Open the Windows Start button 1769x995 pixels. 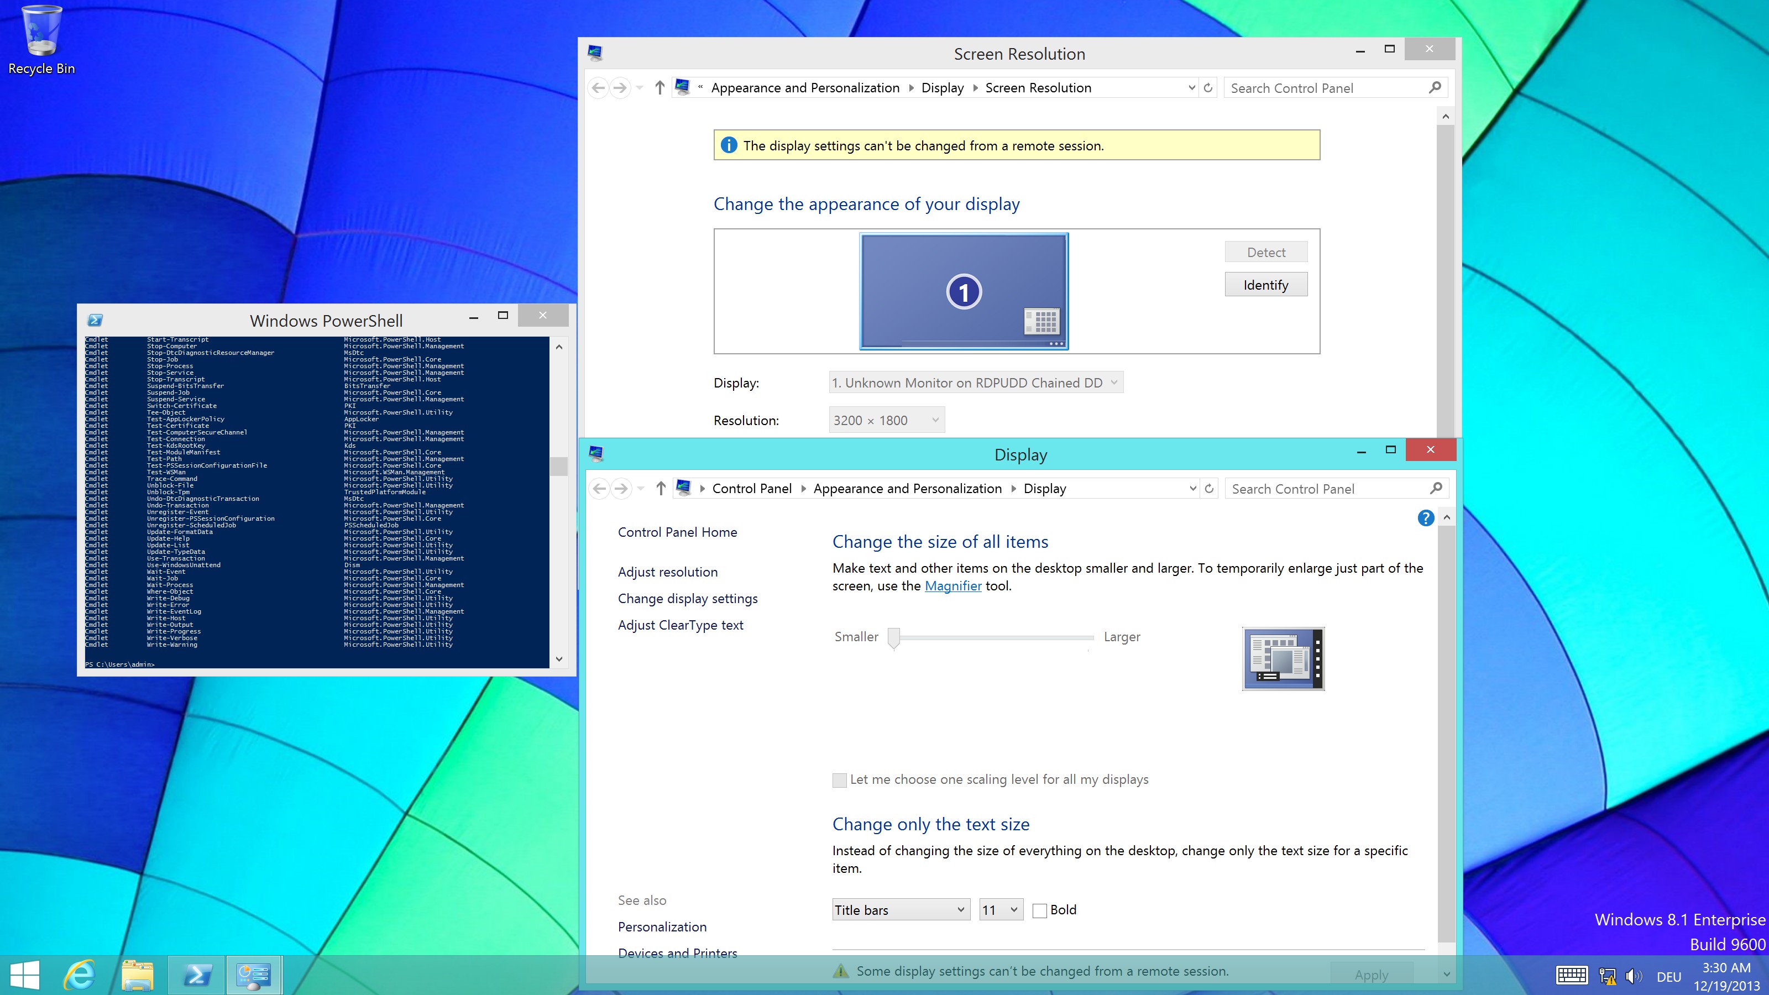click(x=25, y=975)
